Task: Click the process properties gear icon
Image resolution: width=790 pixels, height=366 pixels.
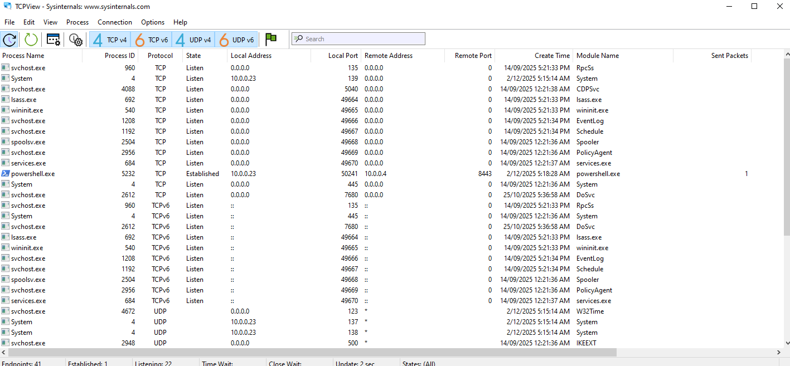Action: (76, 40)
